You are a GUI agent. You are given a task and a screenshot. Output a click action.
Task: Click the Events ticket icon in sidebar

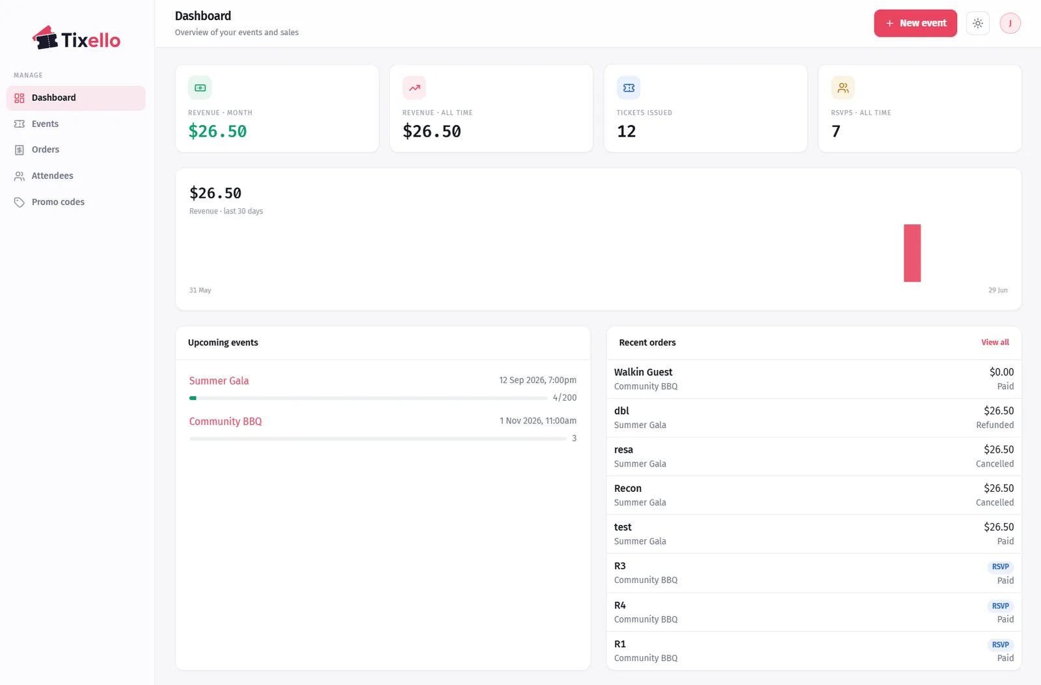click(x=20, y=124)
